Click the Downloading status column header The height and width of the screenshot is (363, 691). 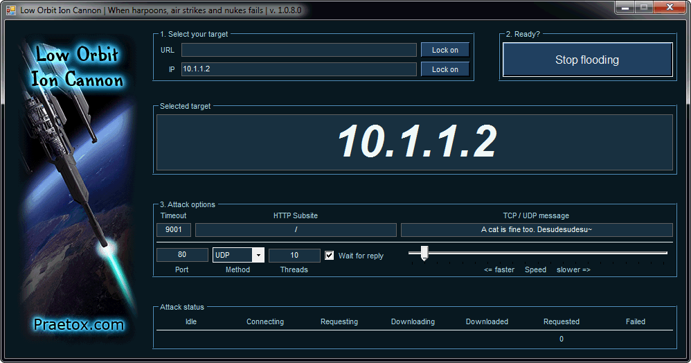[413, 321]
